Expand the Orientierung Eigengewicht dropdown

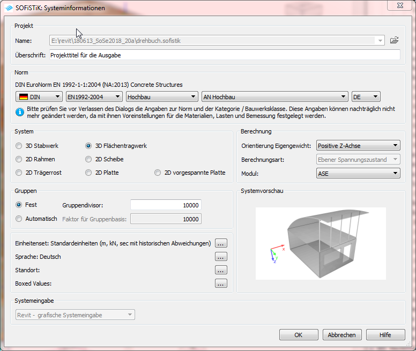pyautogui.click(x=358, y=146)
